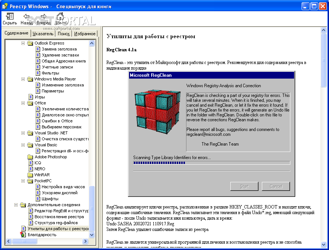
Task: Click the Дополнительные сведения folder icon
Action: point(23,205)
